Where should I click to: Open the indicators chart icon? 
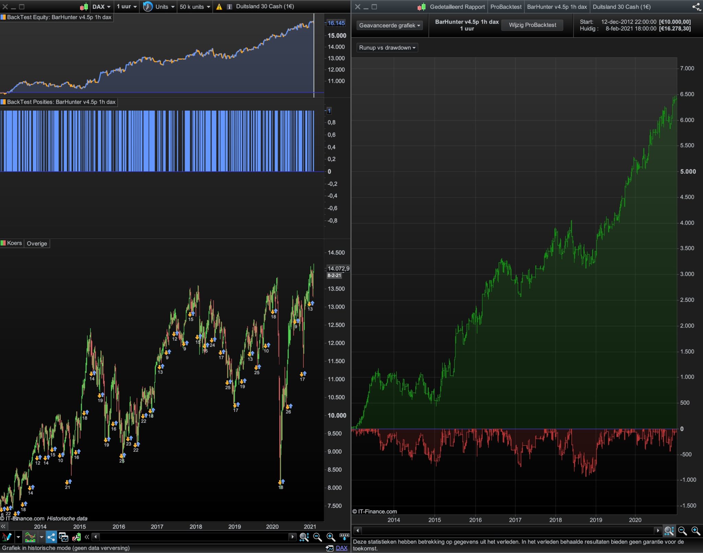[30, 537]
